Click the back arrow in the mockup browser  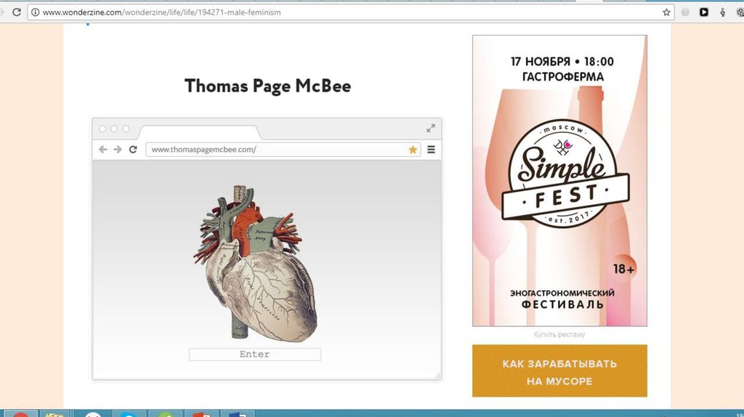[103, 150]
